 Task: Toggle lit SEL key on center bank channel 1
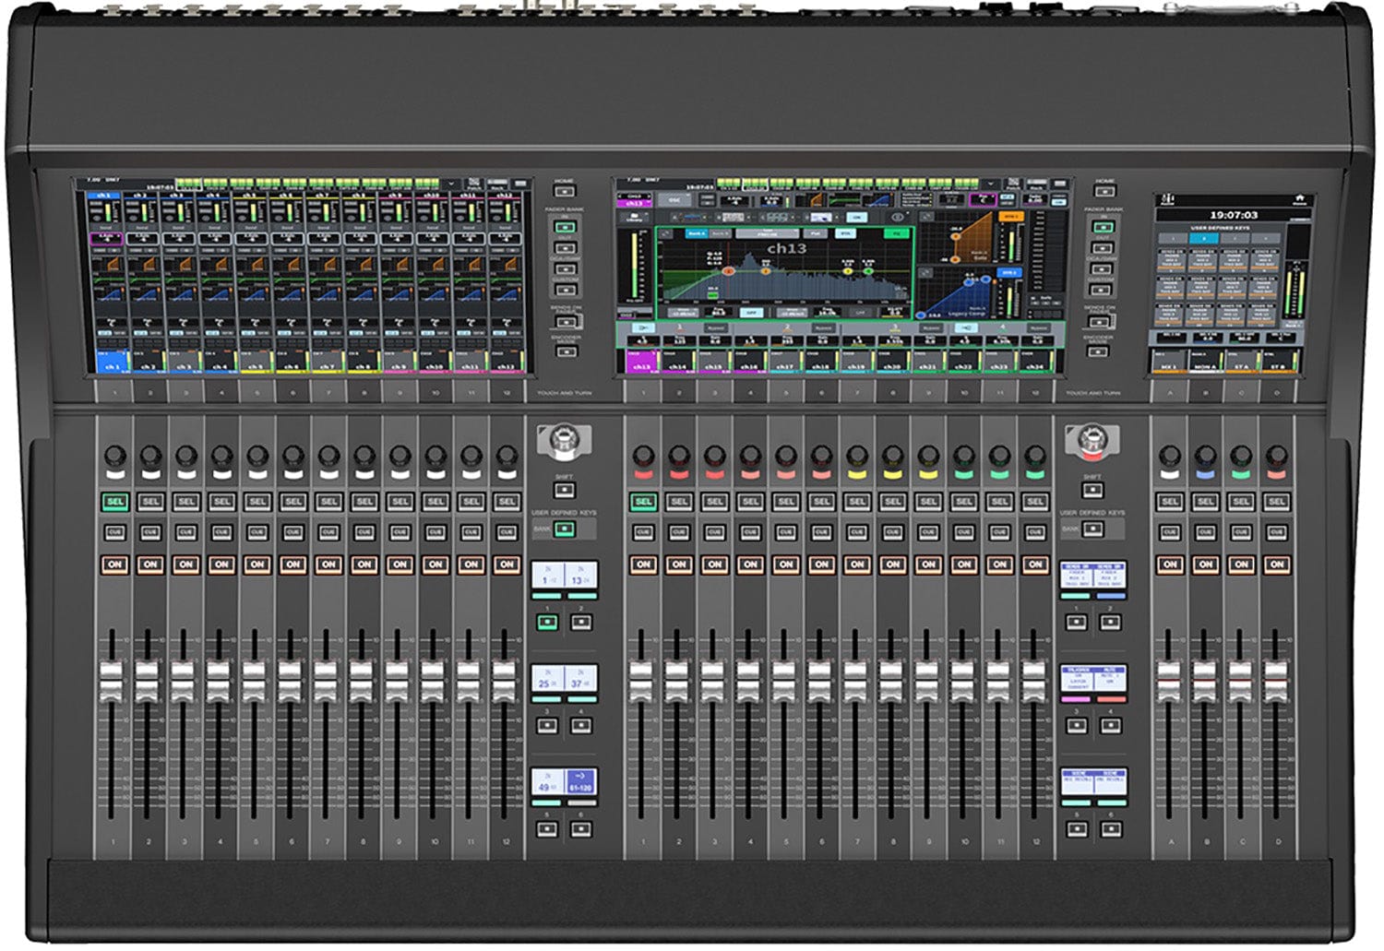coord(643,502)
